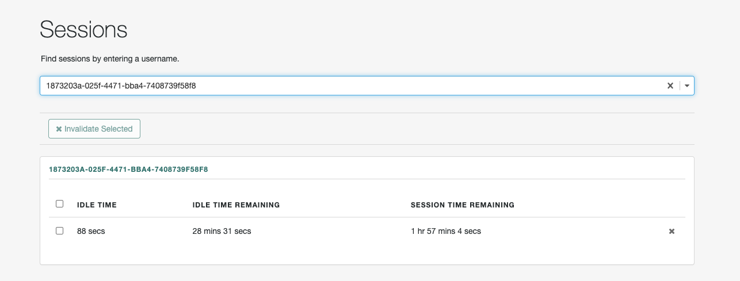
Task: Select all sessions via header checkbox
Action: [x=59, y=204]
